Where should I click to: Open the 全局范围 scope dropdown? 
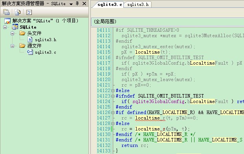click(168, 22)
